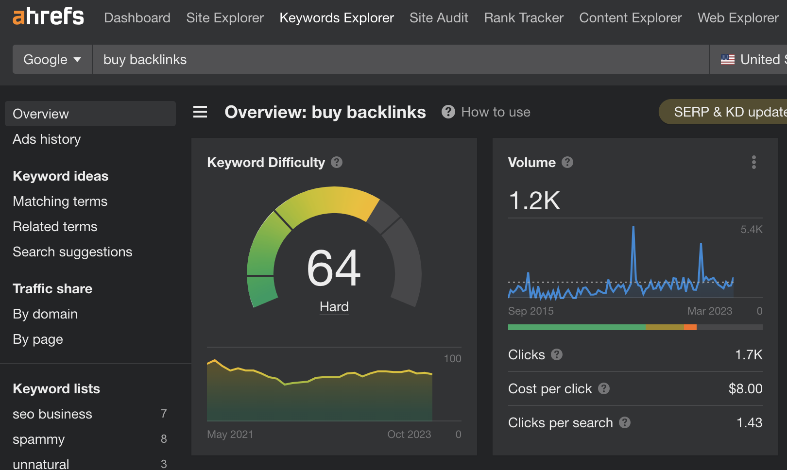
Task: Select Keywords Explorer in the top navigation
Action: click(337, 18)
